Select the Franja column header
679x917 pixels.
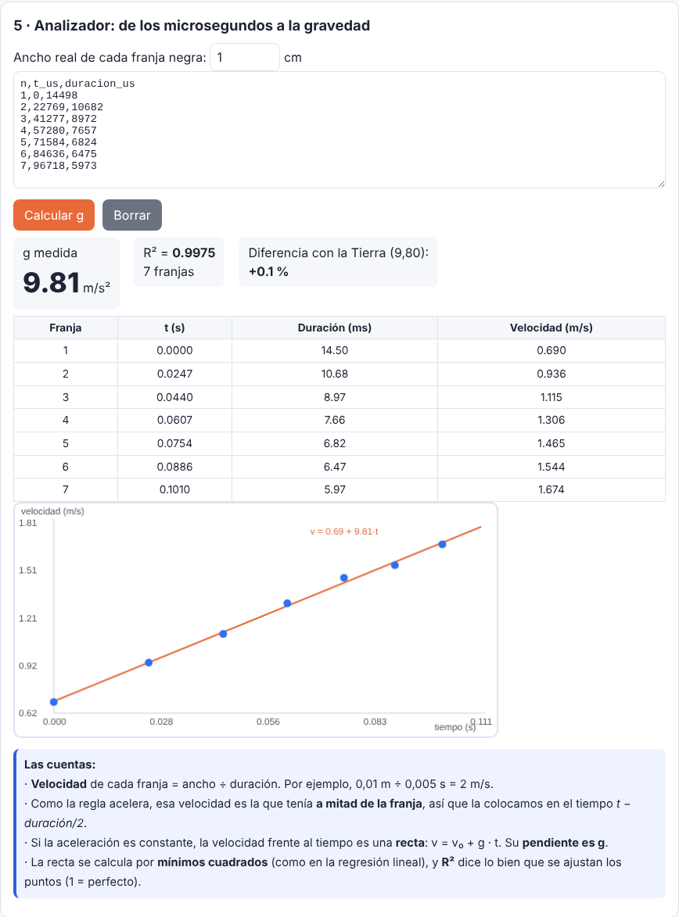66,328
